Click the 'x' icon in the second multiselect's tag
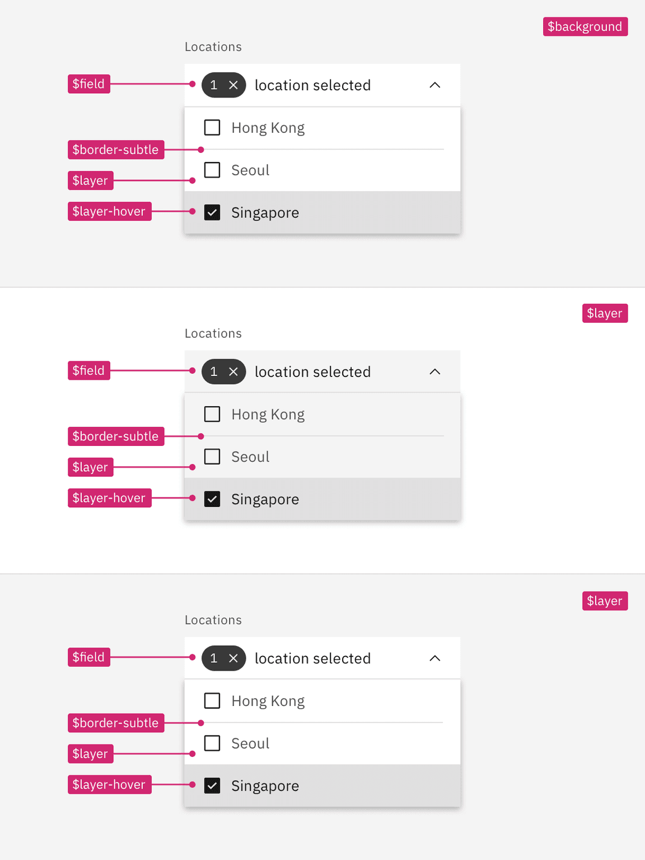645x860 pixels. (235, 371)
